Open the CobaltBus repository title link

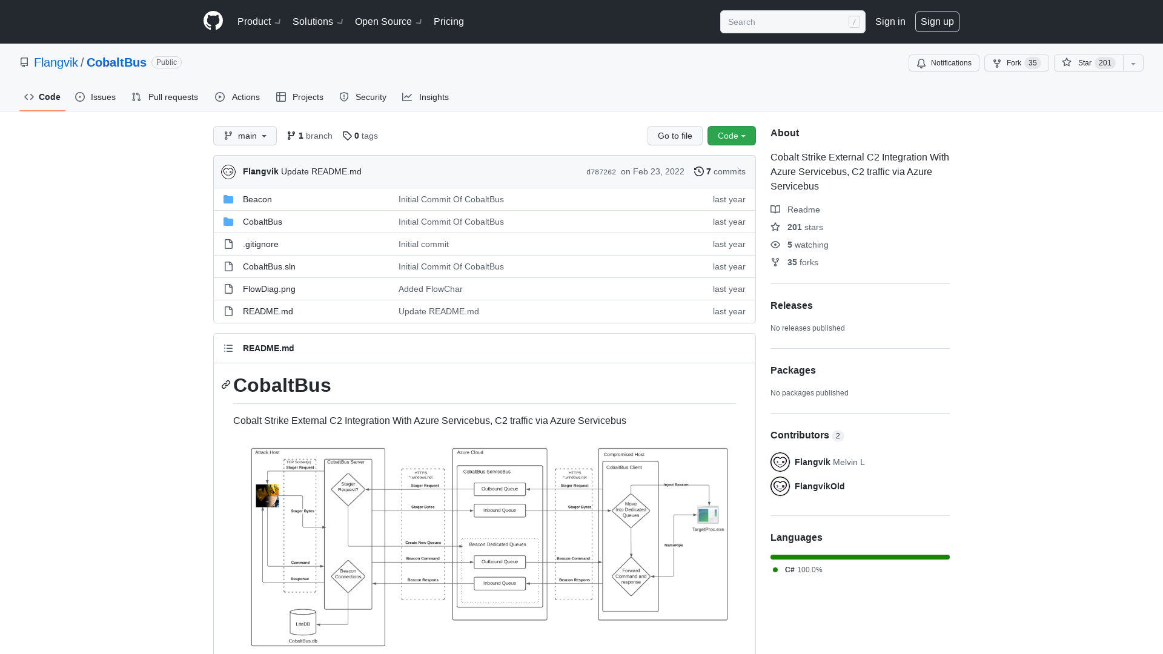pyautogui.click(x=116, y=62)
